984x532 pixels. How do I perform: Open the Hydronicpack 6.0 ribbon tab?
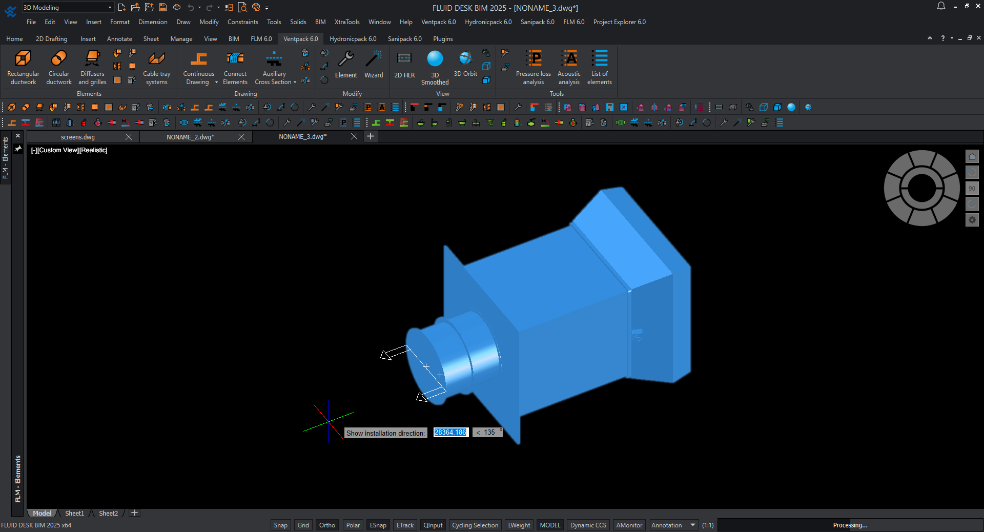(353, 39)
